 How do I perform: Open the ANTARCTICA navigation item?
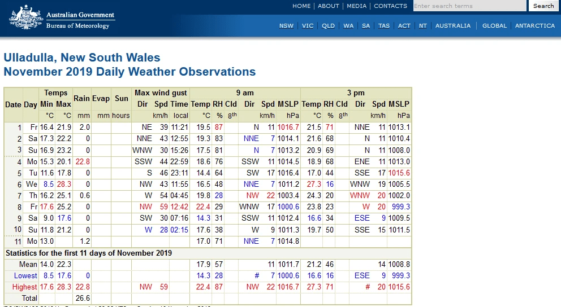tap(535, 26)
